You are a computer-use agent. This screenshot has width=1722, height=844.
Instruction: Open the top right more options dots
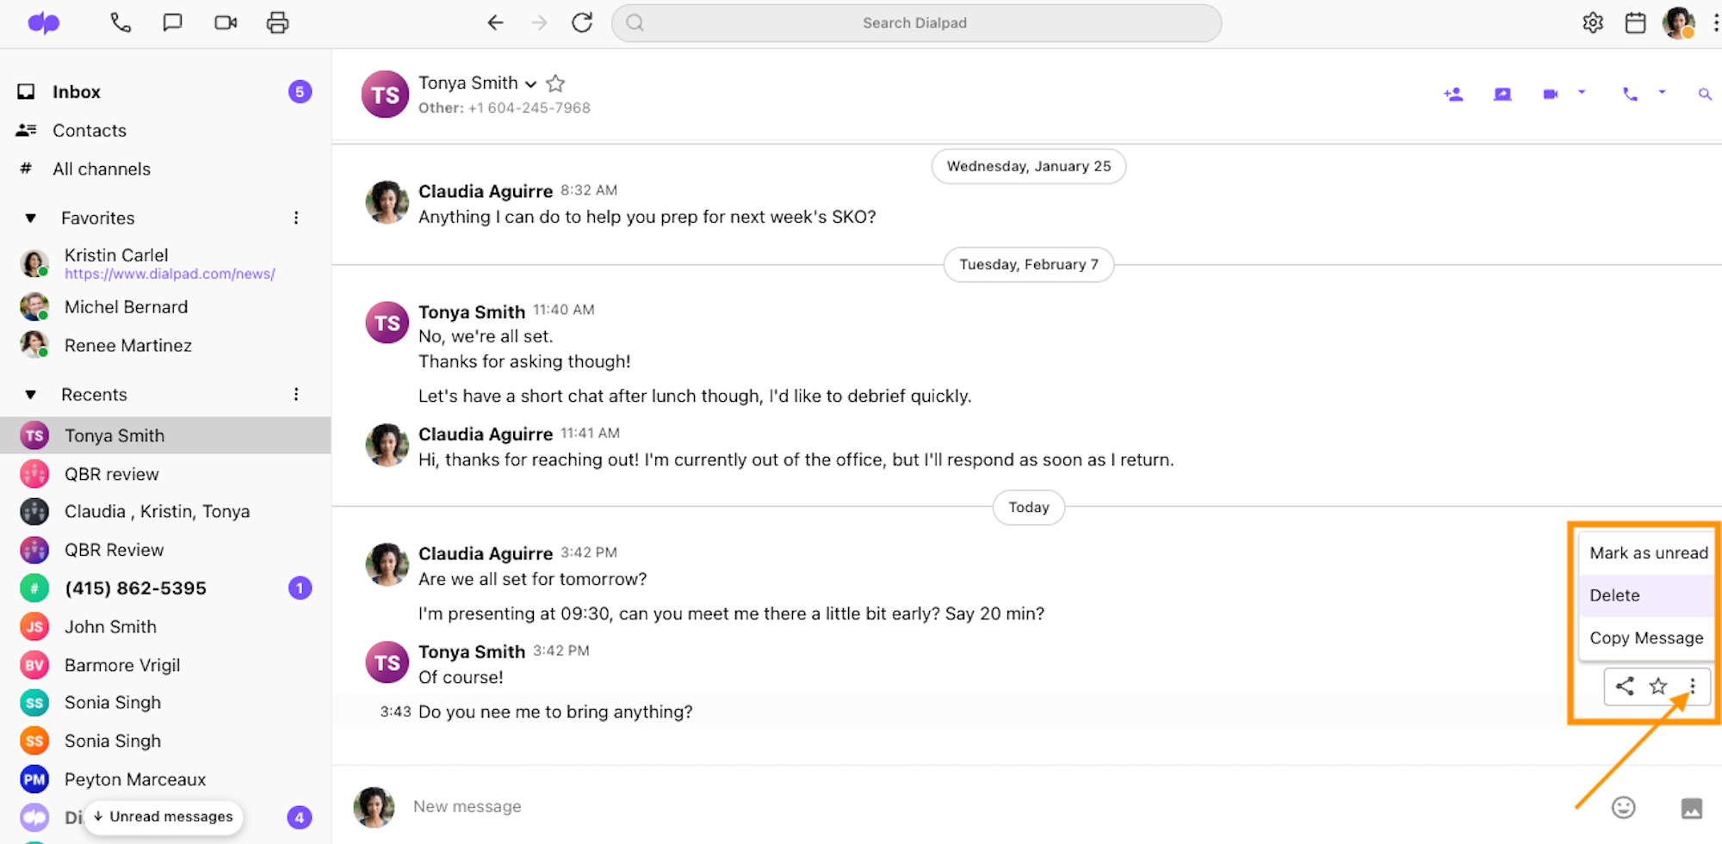1715,23
